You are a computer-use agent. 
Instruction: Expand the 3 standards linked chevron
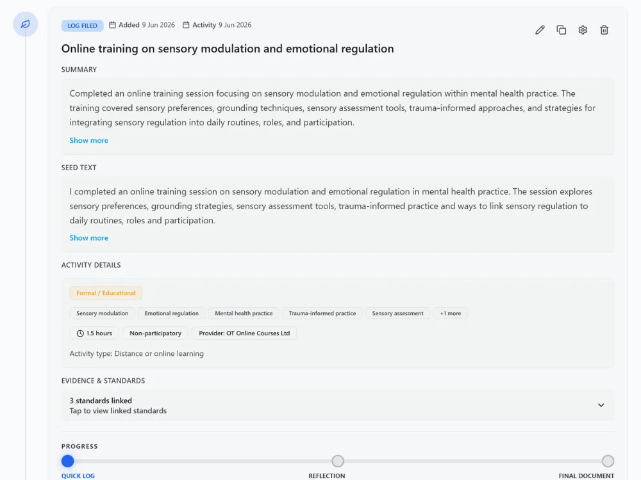click(x=601, y=405)
